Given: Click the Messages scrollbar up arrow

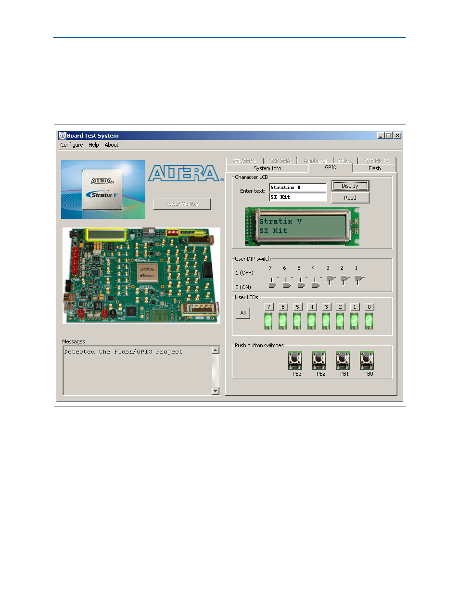Looking at the screenshot, I should click(x=216, y=350).
